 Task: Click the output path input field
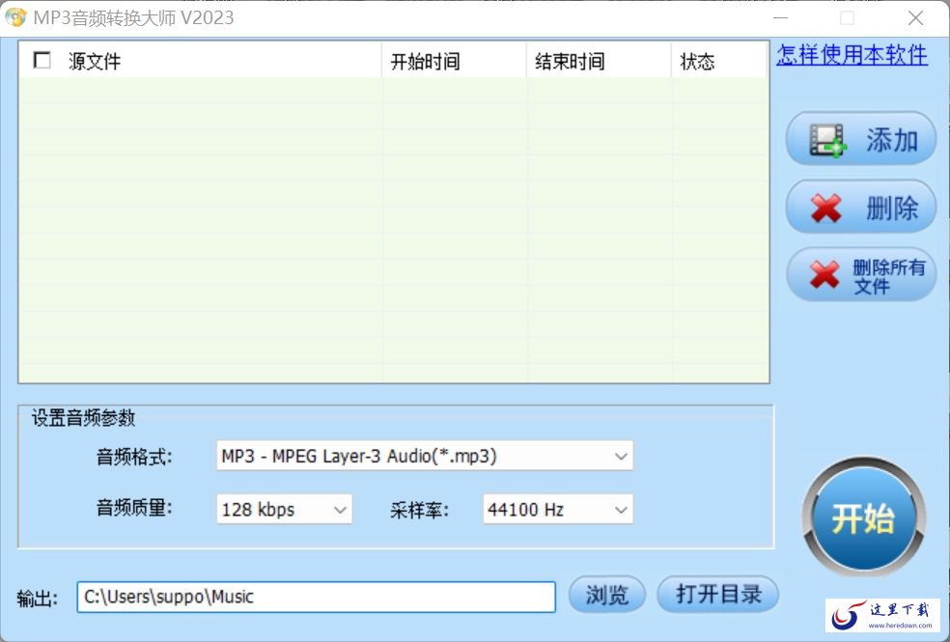316,597
